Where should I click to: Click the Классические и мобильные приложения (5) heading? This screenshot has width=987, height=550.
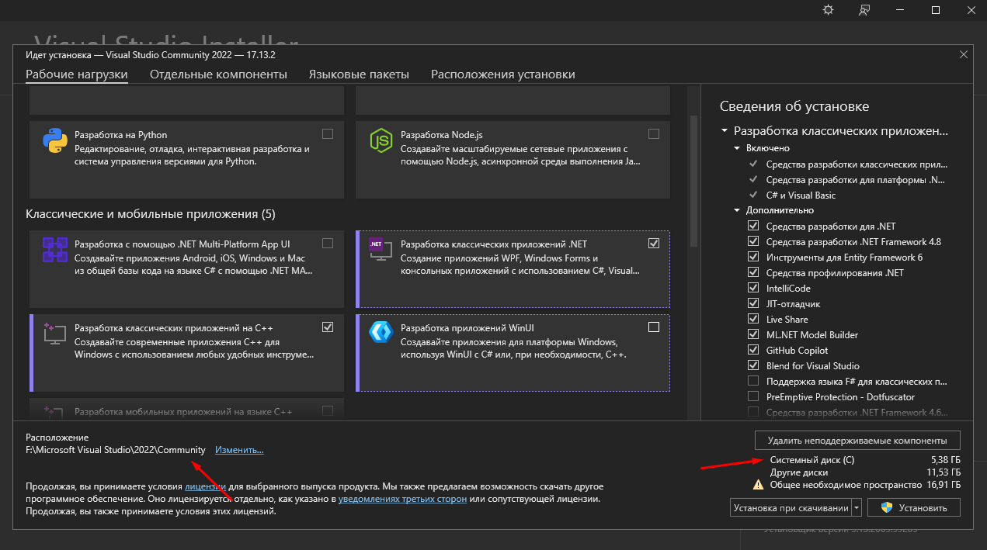click(x=150, y=213)
